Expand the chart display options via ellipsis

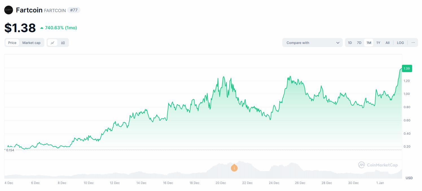pos(413,43)
